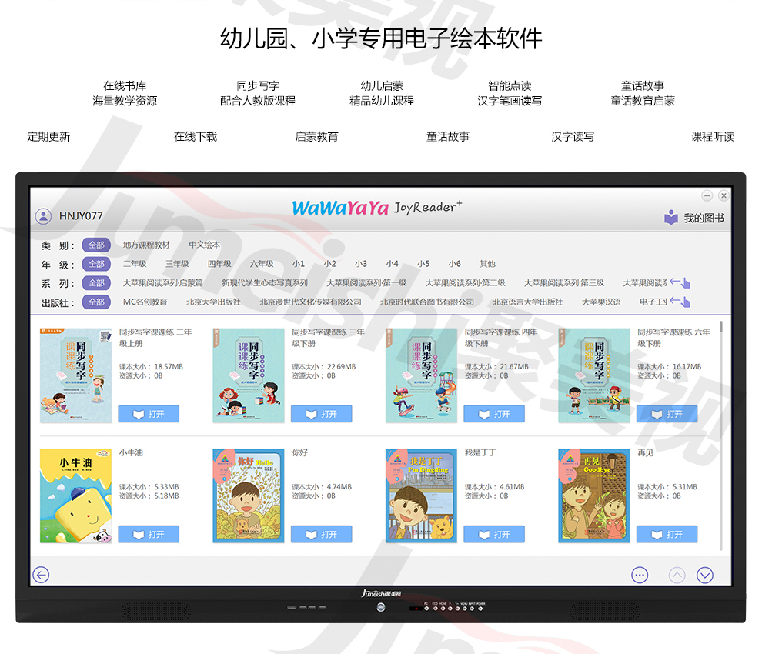This screenshot has height=654, width=762.
Task: Filter publisher MC名创教育
Action: coord(145,302)
